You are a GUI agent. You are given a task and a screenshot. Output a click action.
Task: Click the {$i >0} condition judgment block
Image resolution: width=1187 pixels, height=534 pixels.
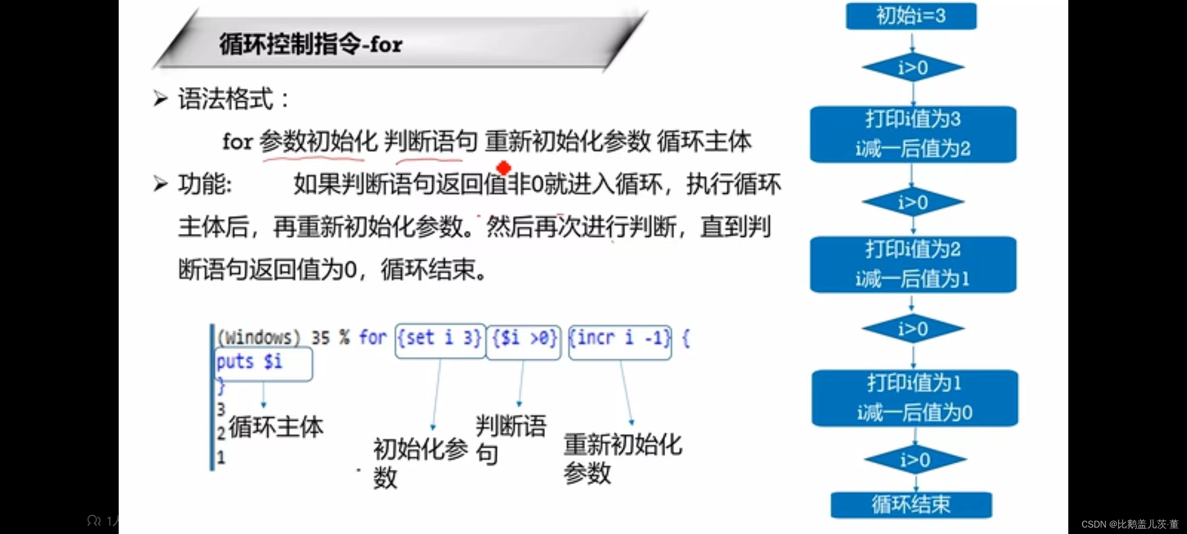522,338
